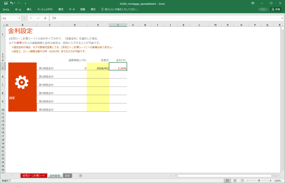The width and height of the screenshot is (285, 183).
Task: Switch to Page Break Preview icon
Action: (242, 181)
